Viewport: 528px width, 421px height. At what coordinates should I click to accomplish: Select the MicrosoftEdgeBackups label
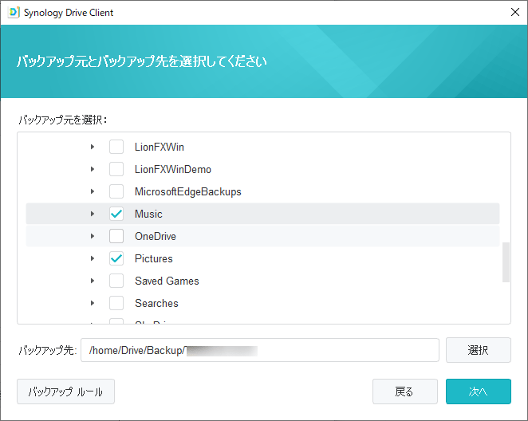pos(188,192)
